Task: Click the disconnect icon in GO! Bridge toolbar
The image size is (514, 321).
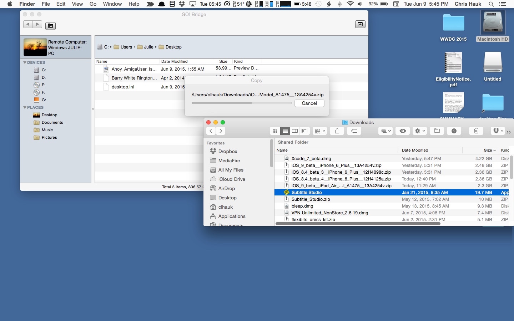Action: (x=360, y=24)
